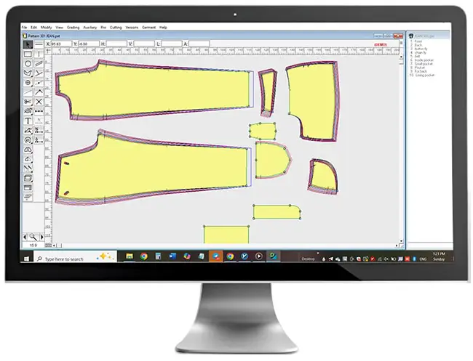Select Lining pocket in pieces list
Viewport: 473px width, 361px height.
[x=425, y=76]
